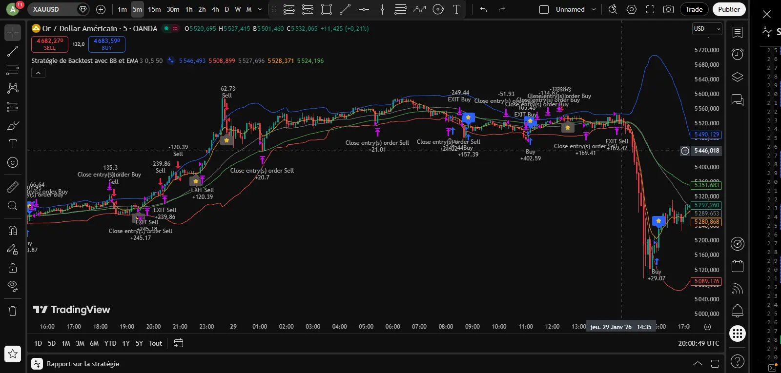Toggle hide all drawings eye
This screenshot has width=781, height=373.
(x=13, y=286)
